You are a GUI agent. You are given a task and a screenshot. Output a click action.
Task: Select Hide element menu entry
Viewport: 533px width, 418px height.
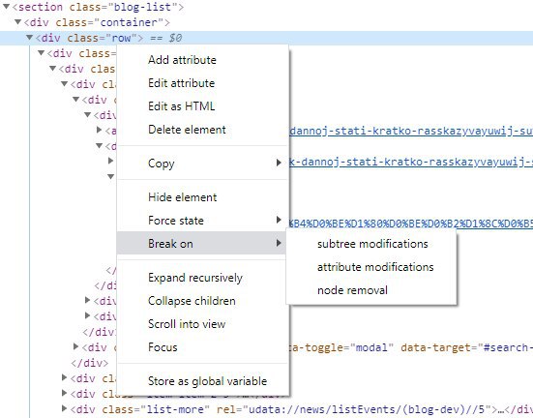coord(202,197)
